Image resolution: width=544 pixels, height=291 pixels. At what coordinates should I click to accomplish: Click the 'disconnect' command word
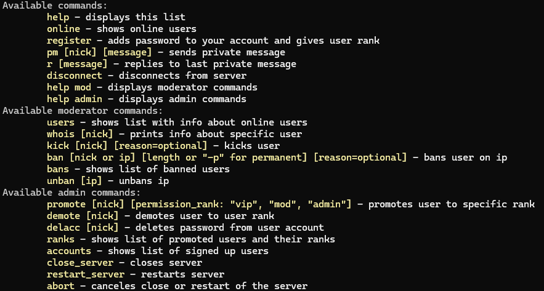click(x=75, y=76)
